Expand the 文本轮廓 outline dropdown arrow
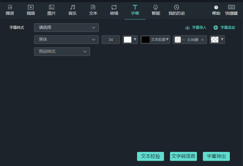 pos(167,39)
